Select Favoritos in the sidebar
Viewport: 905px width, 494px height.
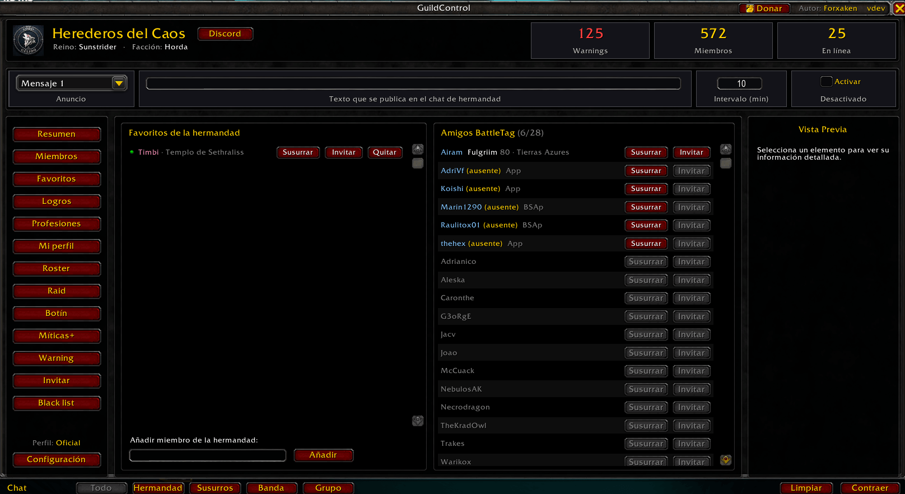(57, 179)
